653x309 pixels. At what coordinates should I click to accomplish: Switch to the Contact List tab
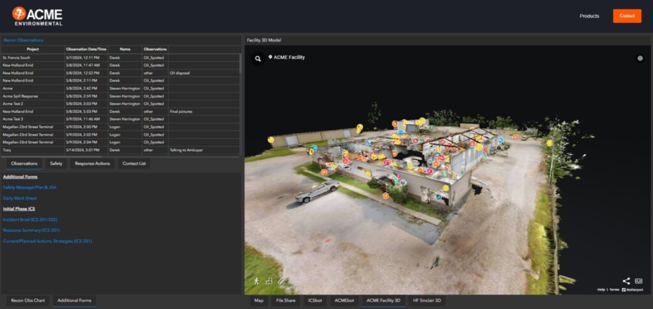click(134, 164)
